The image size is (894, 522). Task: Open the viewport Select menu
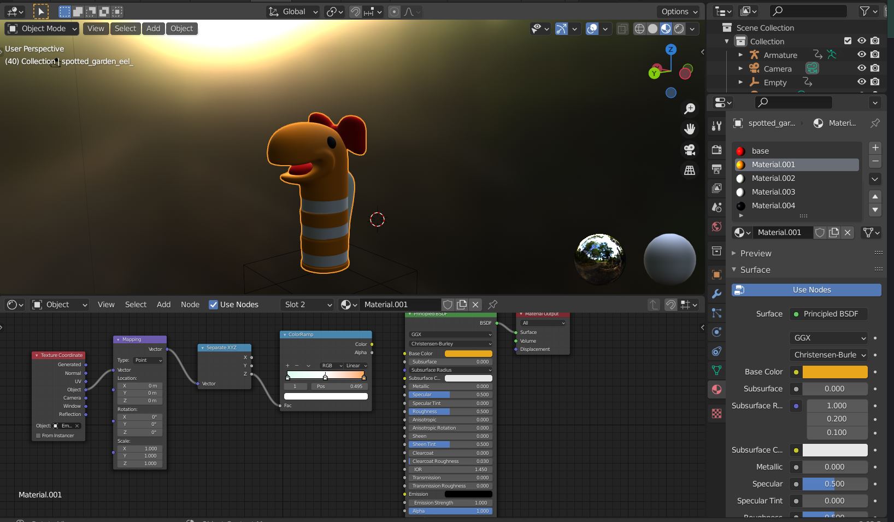coord(125,28)
